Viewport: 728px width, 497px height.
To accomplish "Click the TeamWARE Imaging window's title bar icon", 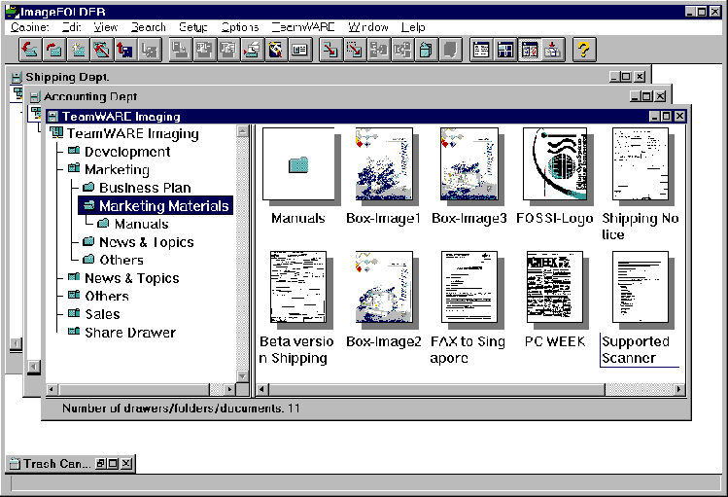I will 52,116.
